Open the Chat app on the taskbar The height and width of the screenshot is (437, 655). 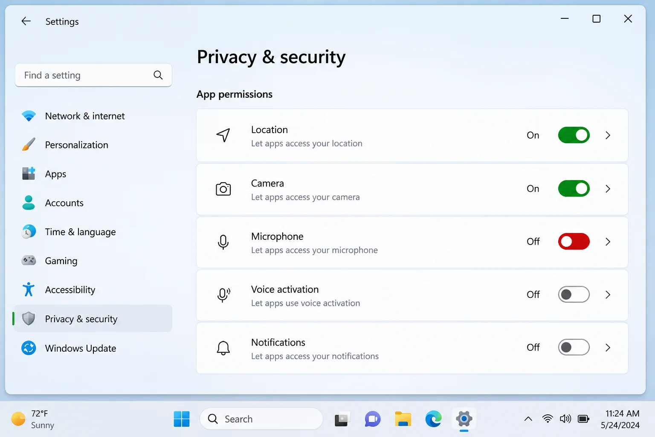point(372,419)
